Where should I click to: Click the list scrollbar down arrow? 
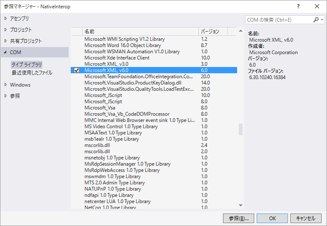tap(240, 205)
